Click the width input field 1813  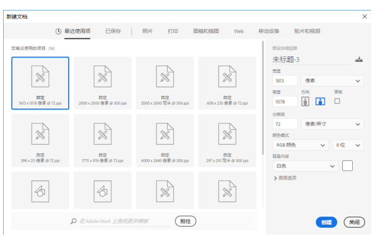coord(285,81)
